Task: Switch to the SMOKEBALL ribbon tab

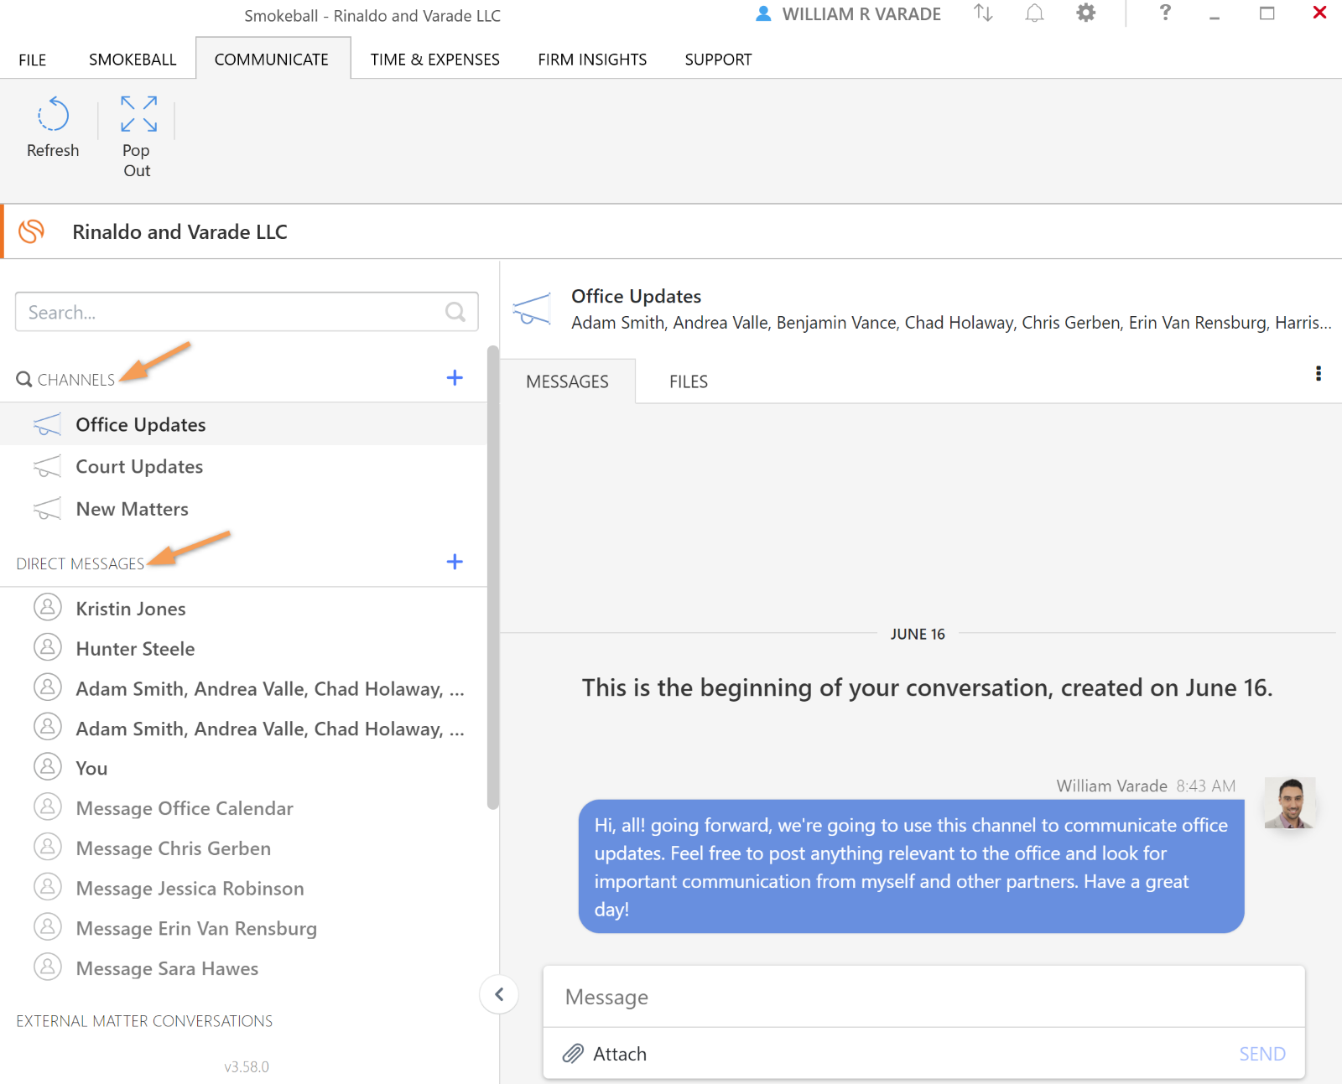Action: tap(133, 60)
